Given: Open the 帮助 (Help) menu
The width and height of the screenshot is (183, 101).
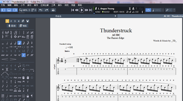Looking at the screenshot, I should click(80, 5).
